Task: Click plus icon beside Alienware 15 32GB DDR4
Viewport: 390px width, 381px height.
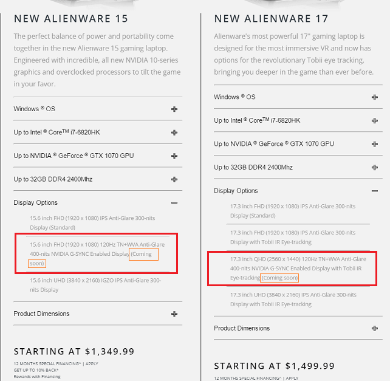Action: (174, 179)
